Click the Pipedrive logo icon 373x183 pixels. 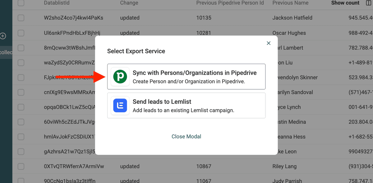120,77
